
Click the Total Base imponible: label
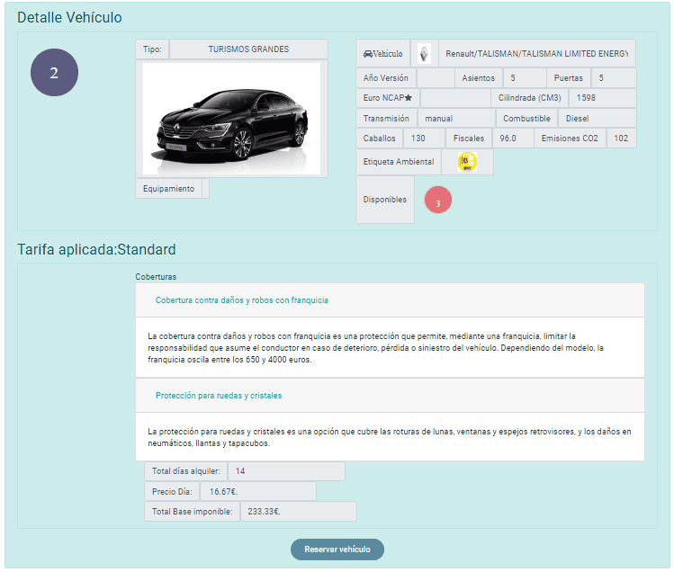(x=193, y=512)
